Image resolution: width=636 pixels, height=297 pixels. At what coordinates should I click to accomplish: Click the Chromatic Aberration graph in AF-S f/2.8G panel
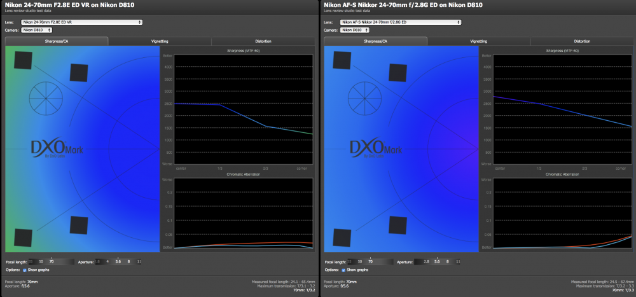pyautogui.click(x=562, y=213)
